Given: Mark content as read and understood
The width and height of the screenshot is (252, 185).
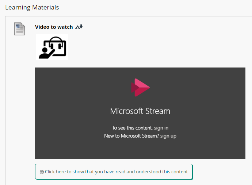Looking at the screenshot, I should click(114, 171).
